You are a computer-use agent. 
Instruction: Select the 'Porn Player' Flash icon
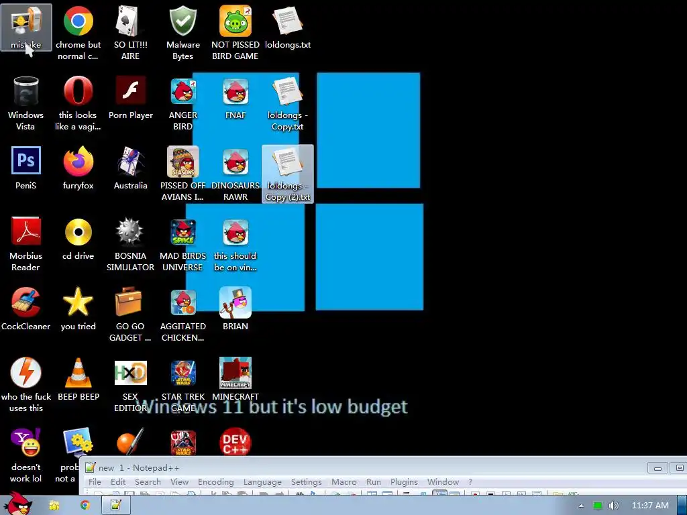130,98
